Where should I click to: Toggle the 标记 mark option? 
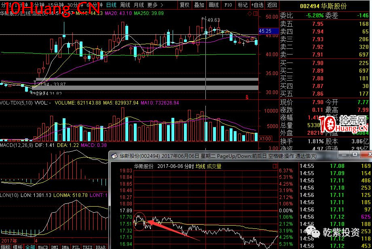point(243,5)
